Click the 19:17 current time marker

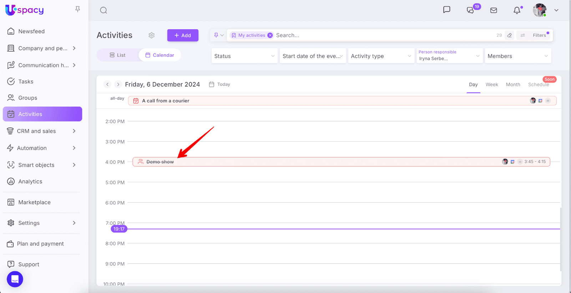pyautogui.click(x=119, y=229)
